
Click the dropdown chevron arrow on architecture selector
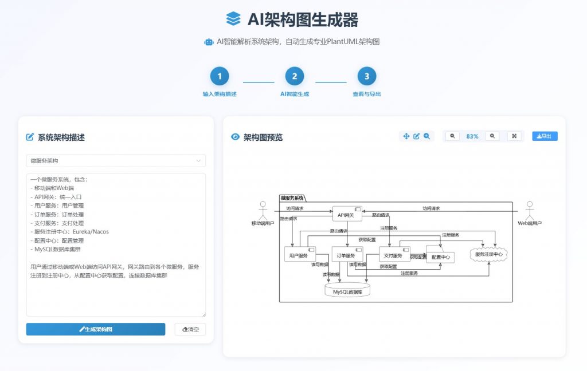coord(198,161)
